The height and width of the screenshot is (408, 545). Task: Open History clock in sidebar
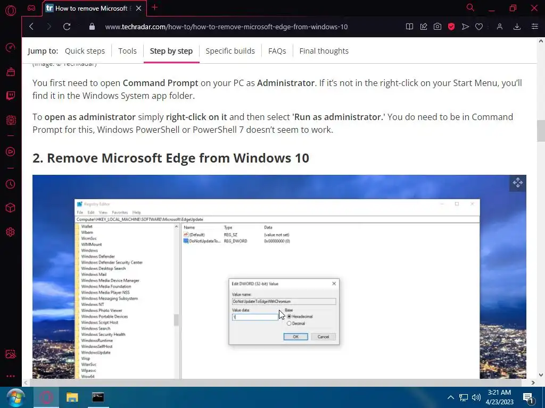tap(11, 184)
